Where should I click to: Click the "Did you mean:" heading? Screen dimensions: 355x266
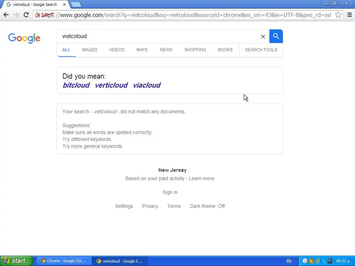click(x=84, y=76)
